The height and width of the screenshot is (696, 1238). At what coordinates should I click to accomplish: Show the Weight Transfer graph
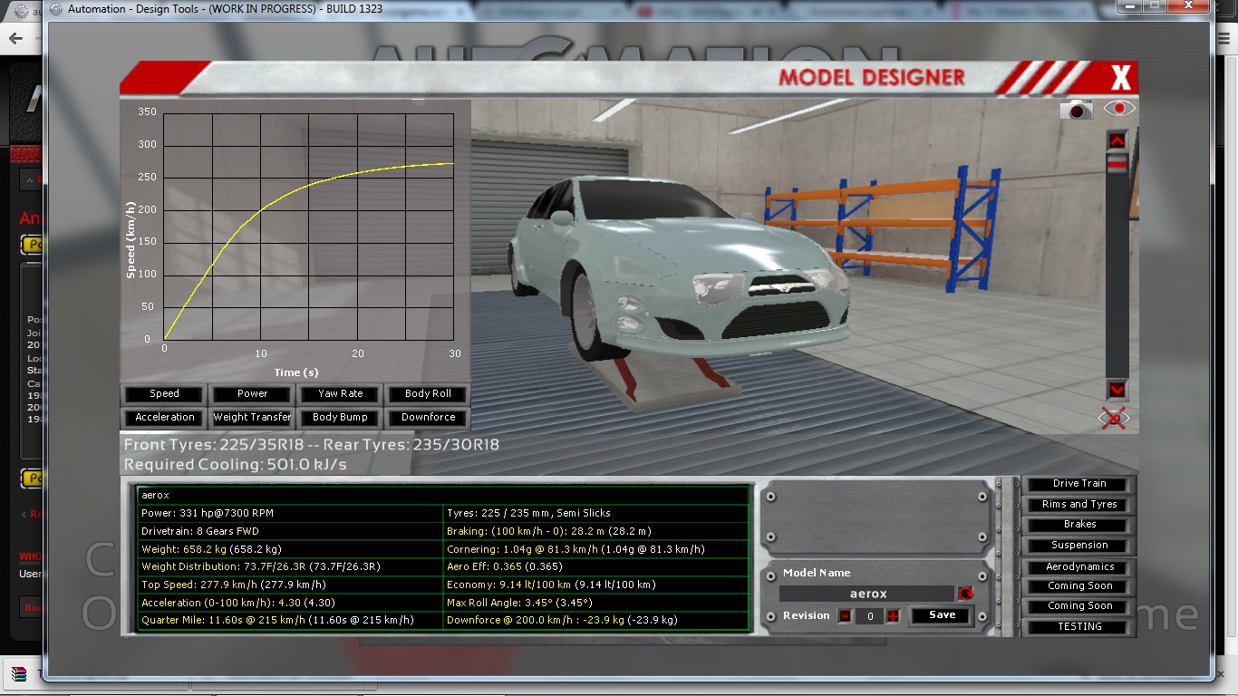tap(252, 418)
